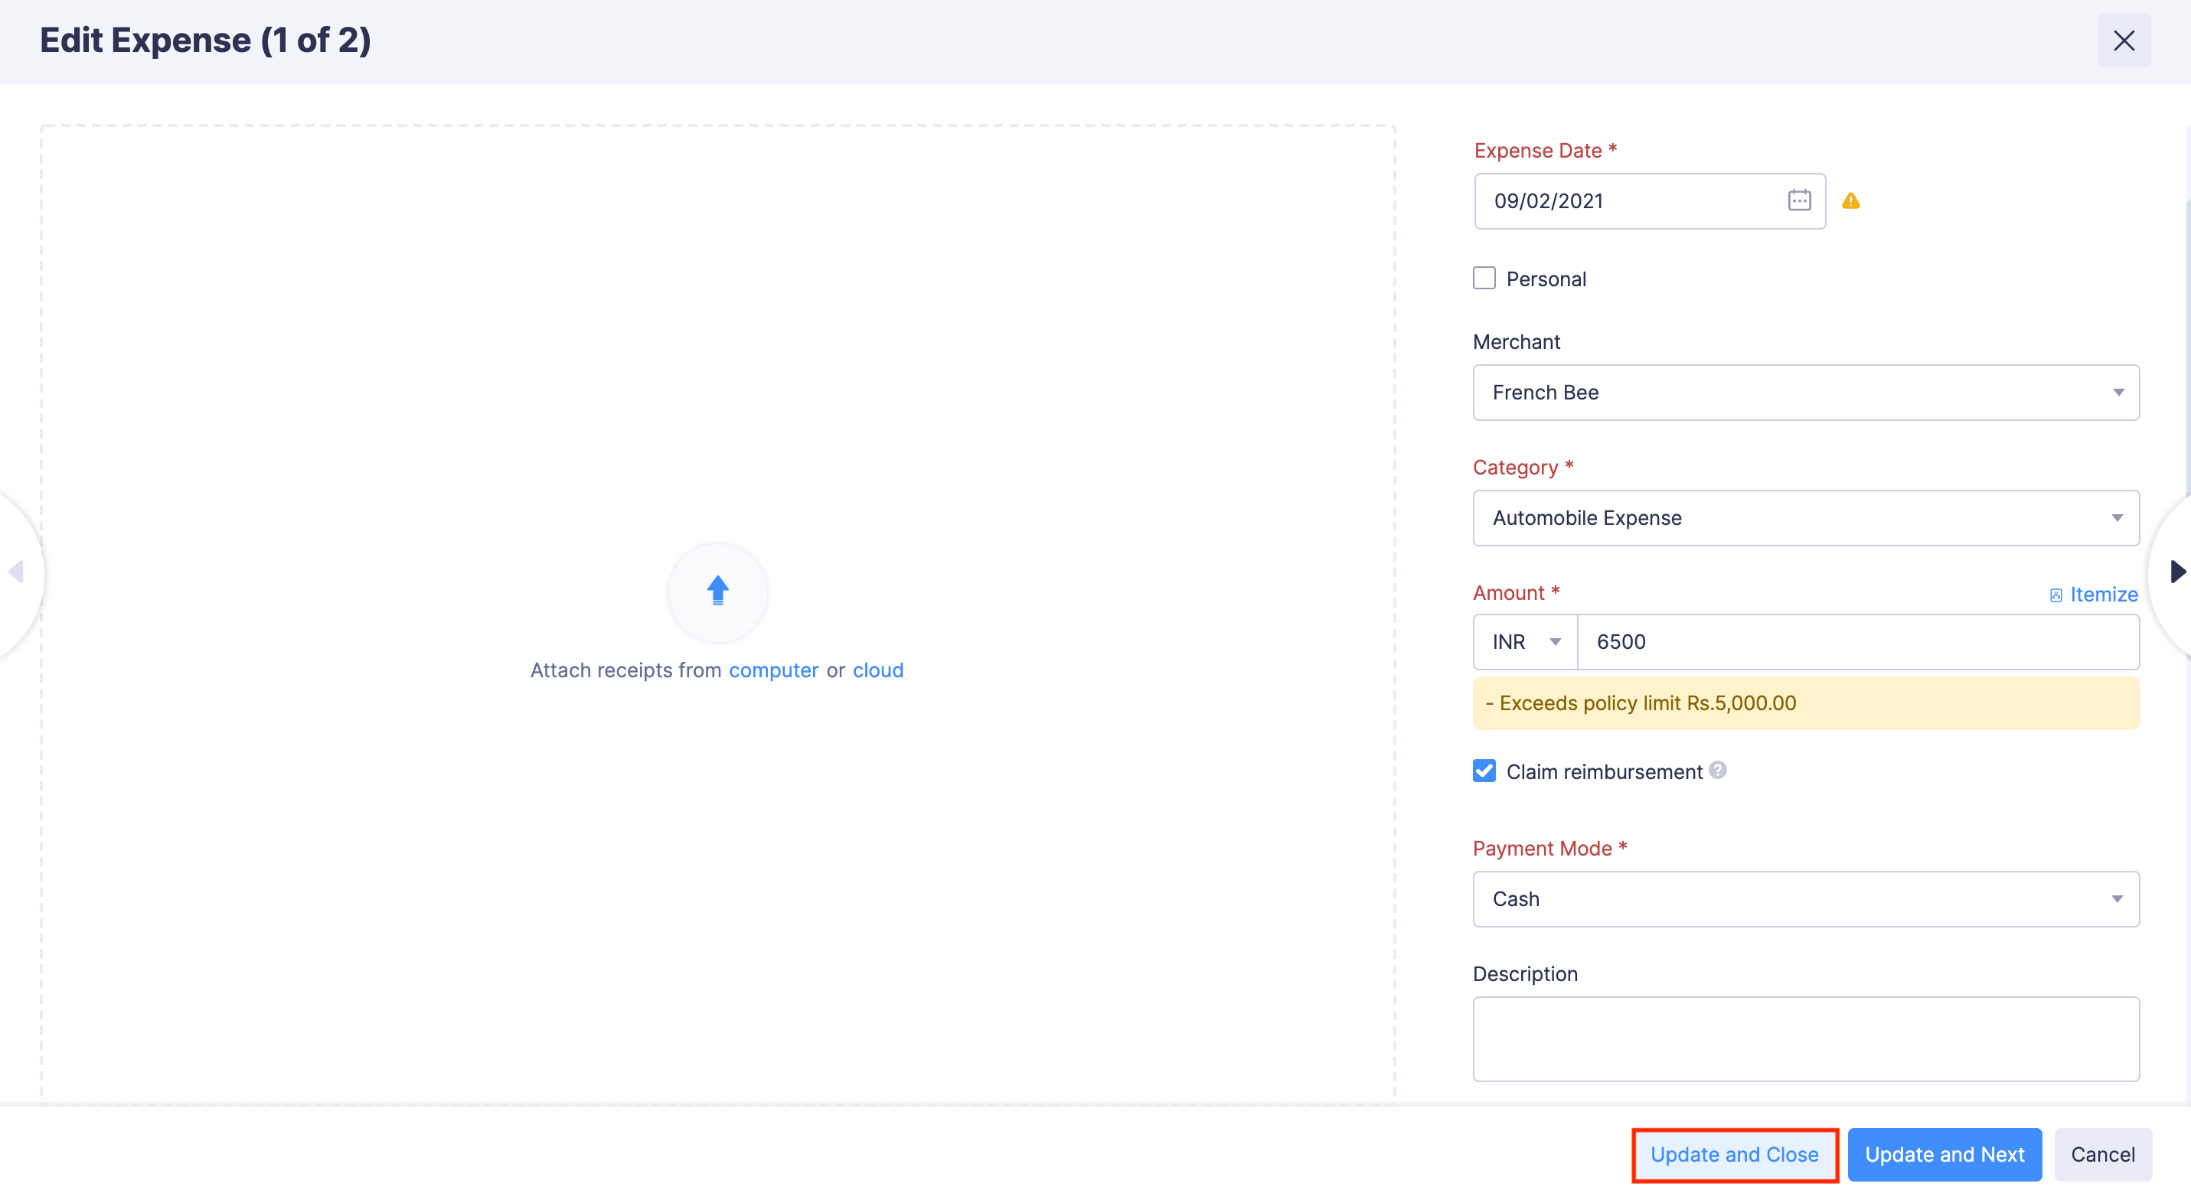2191x1203 pixels.
Task: Open the INR currency dropdown
Action: point(1524,641)
